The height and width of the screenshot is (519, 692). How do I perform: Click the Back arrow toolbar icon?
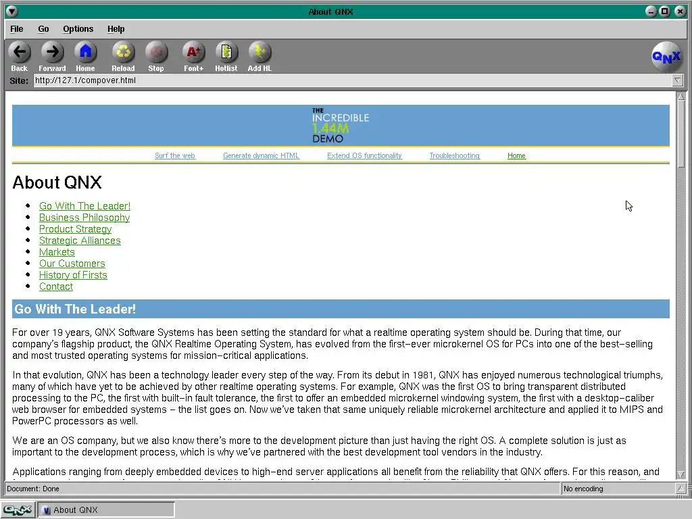click(20, 52)
